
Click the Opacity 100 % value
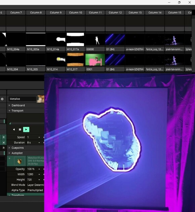(32, 169)
